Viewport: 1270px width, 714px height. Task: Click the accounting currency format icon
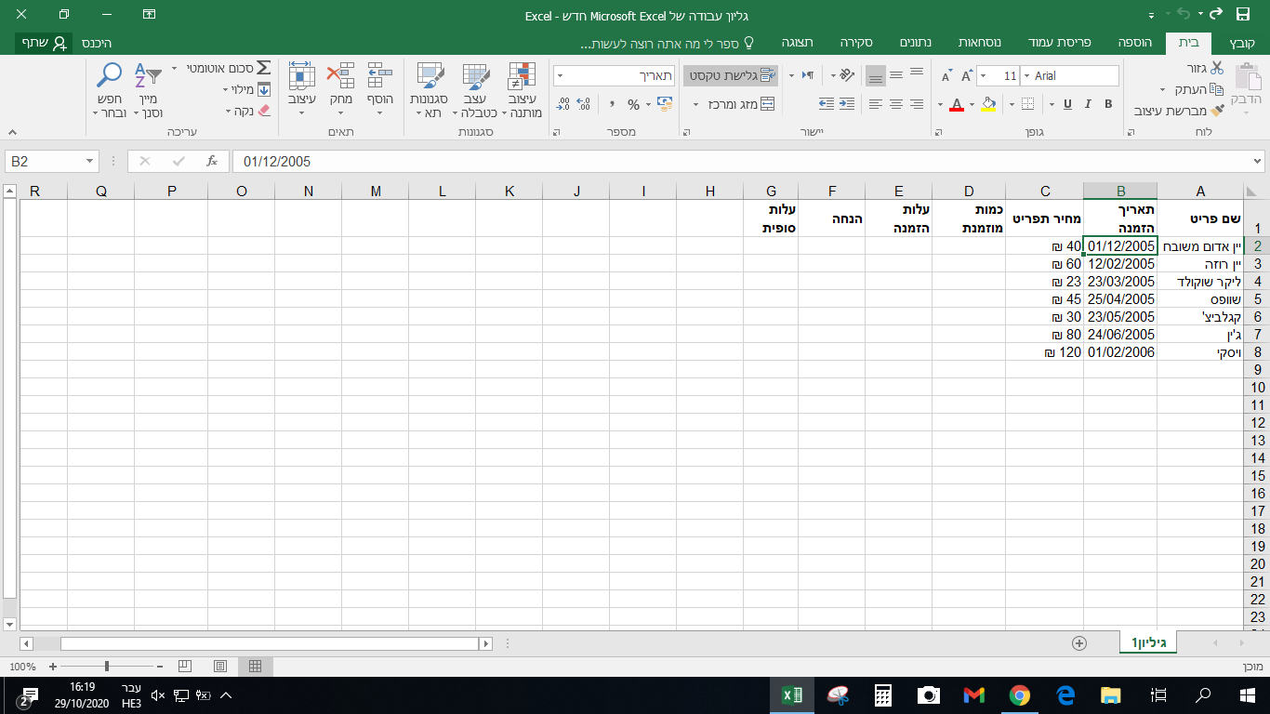coord(664,105)
